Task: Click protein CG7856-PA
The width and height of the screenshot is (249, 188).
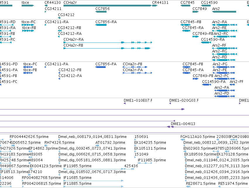Action: [106, 64]
